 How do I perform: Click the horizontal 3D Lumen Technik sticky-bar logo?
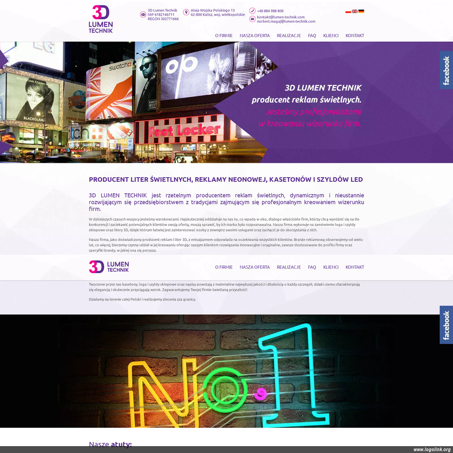109,267
